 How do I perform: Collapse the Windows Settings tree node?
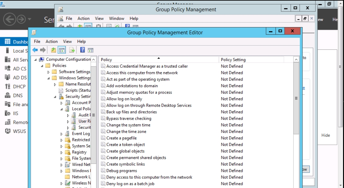(x=48, y=78)
